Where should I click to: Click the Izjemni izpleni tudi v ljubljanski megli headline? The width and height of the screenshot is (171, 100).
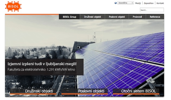[x=42, y=64]
